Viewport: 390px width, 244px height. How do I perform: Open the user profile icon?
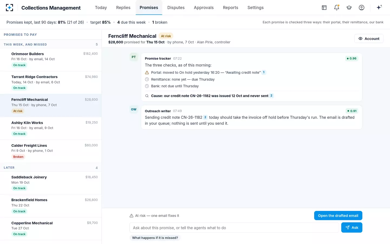[362, 8]
